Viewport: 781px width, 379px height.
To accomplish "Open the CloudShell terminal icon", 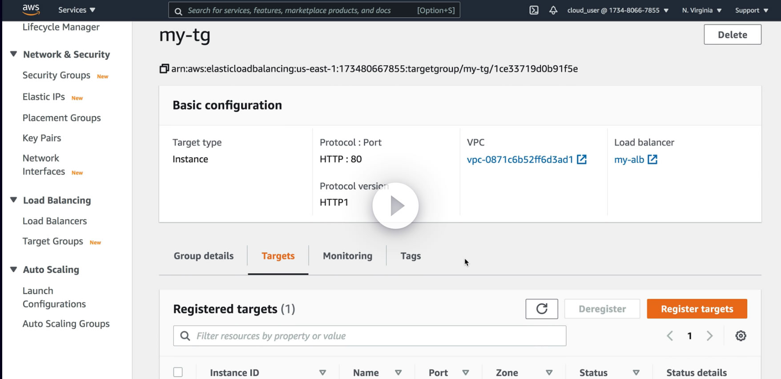I will (x=534, y=10).
